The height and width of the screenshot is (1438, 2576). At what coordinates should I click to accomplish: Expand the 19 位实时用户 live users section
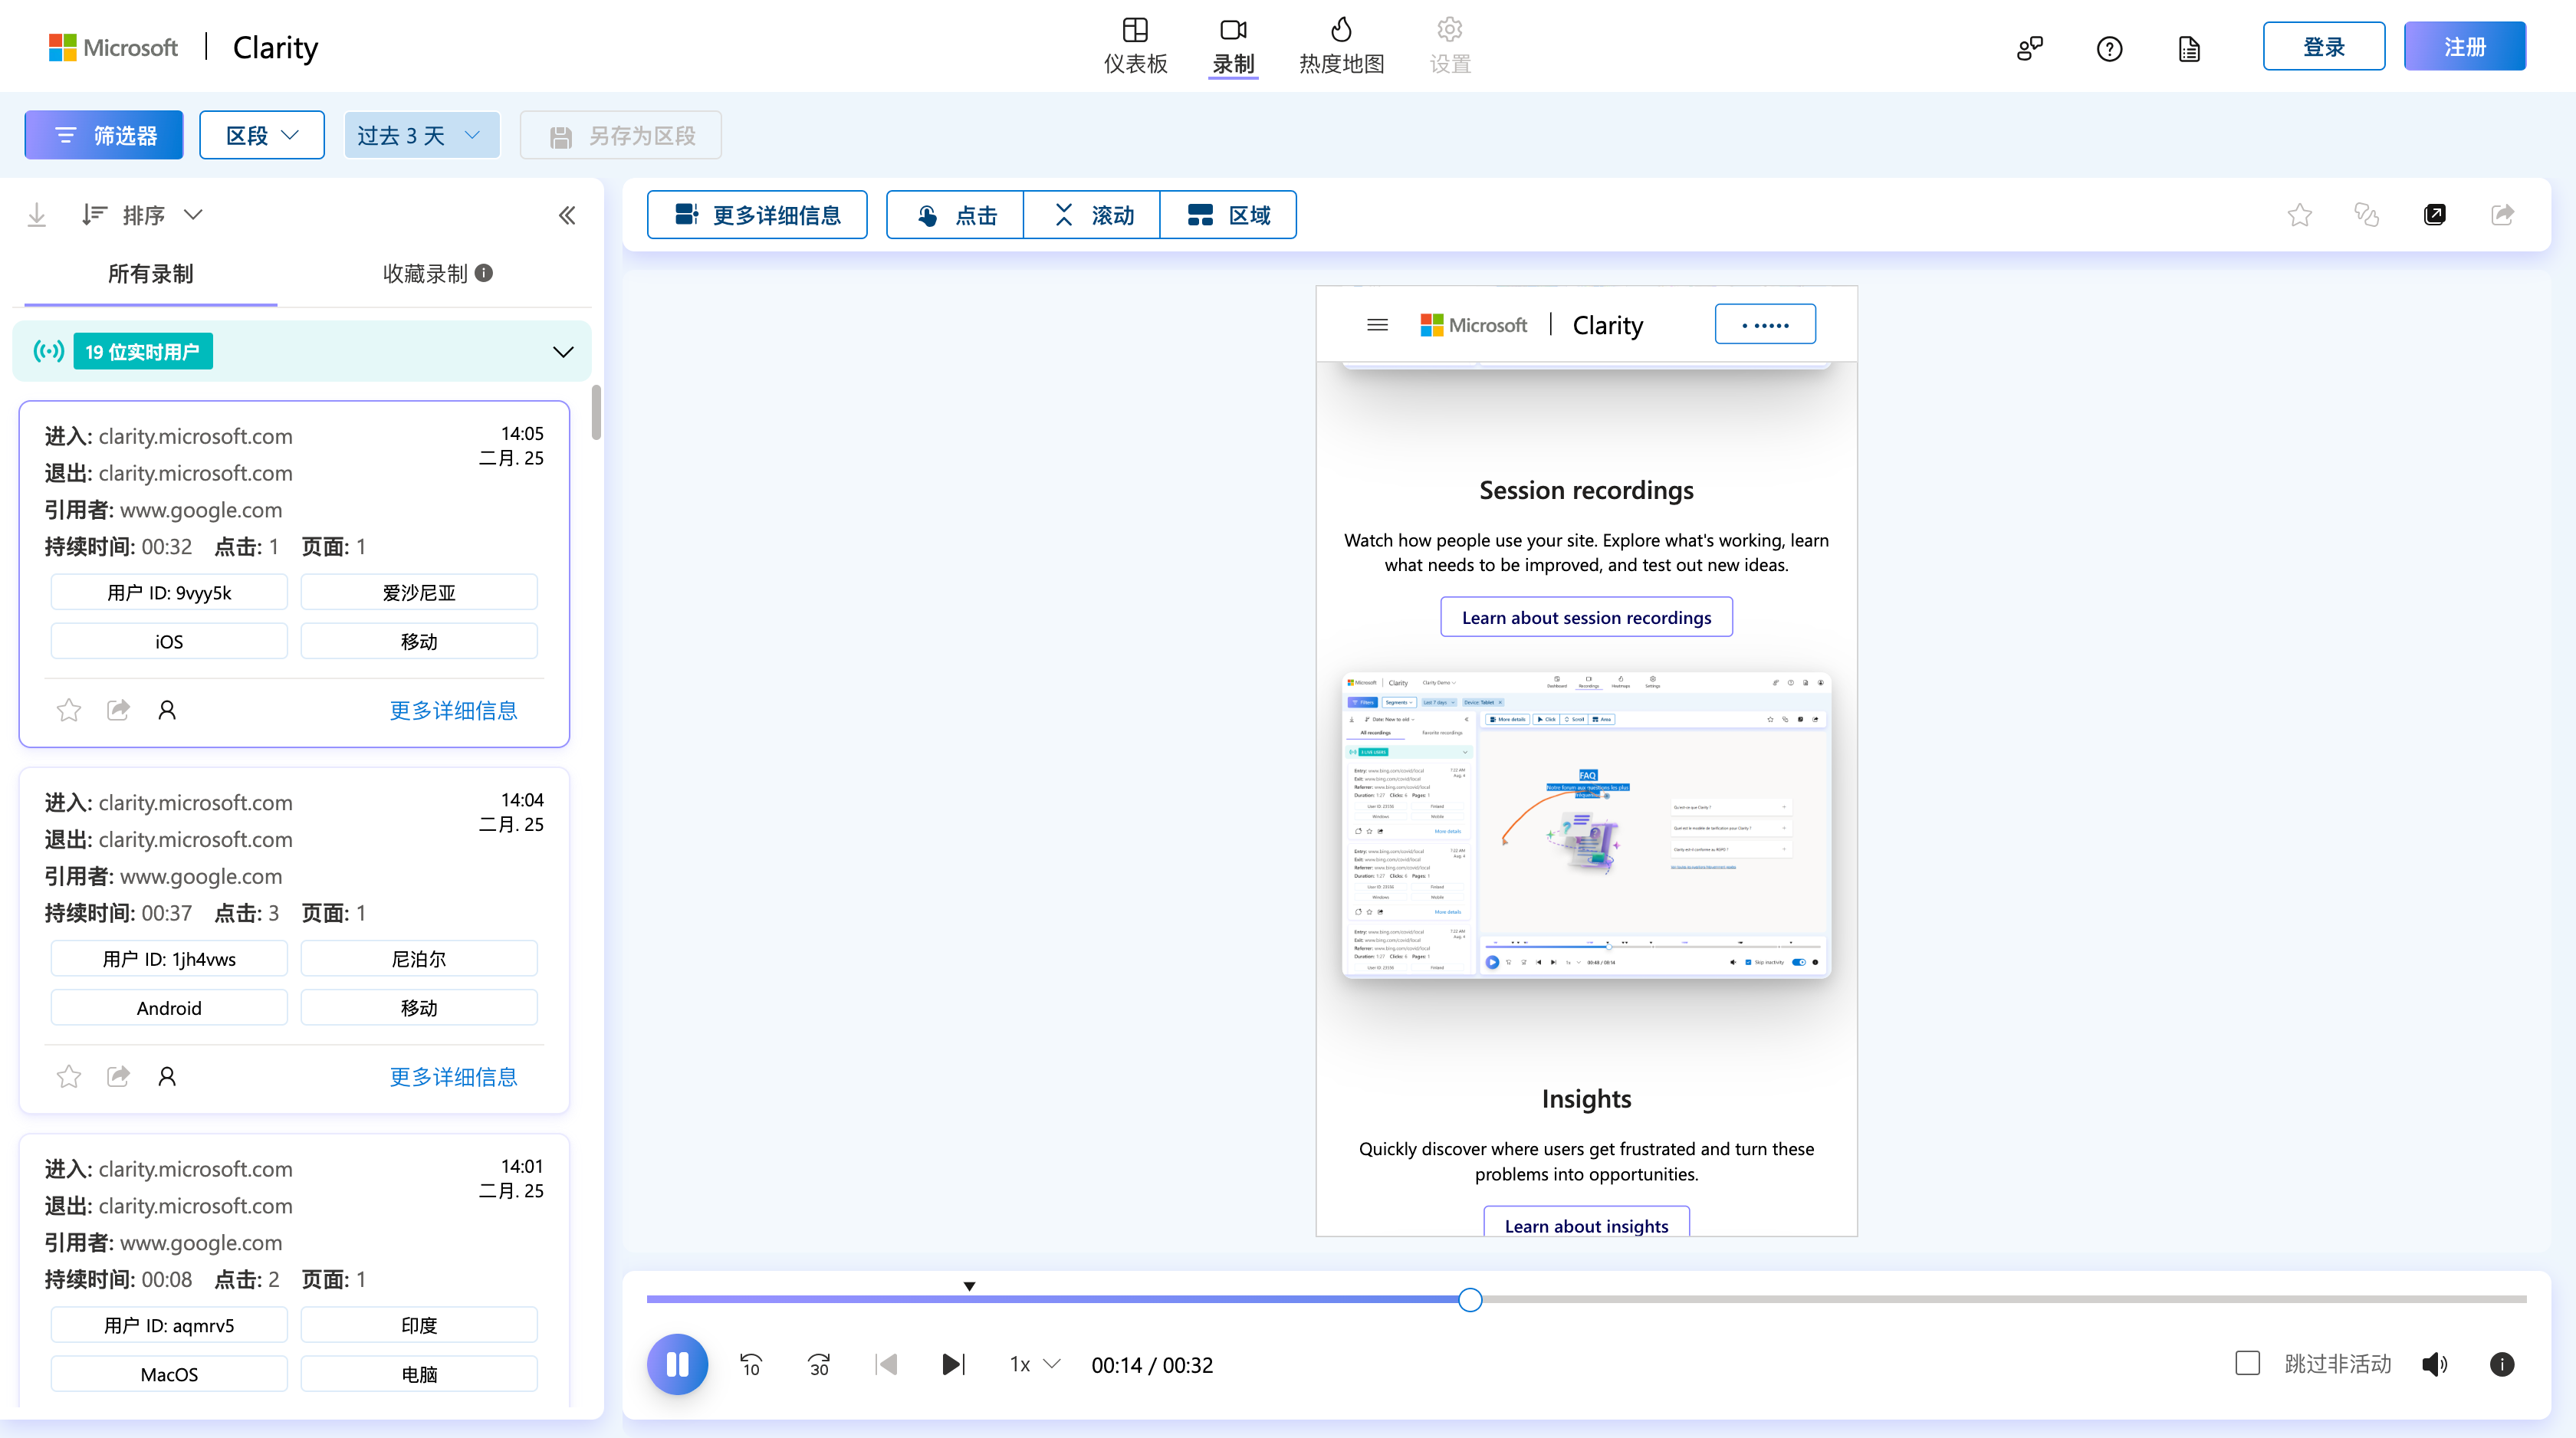[x=302, y=351]
